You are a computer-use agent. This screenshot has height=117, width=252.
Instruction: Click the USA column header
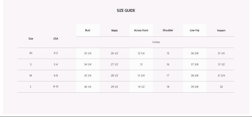coord(56,38)
